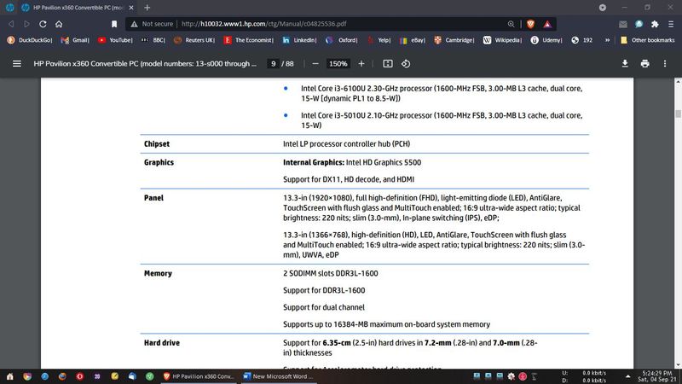Open the Reuters UK bookmark
682x384 pixels.
[194, 40]
